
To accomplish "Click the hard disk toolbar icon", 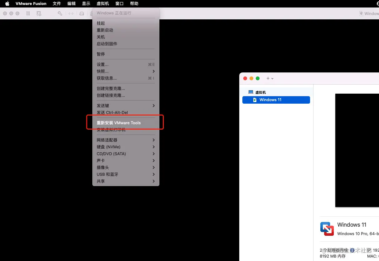I will click(x=82, y=13).
